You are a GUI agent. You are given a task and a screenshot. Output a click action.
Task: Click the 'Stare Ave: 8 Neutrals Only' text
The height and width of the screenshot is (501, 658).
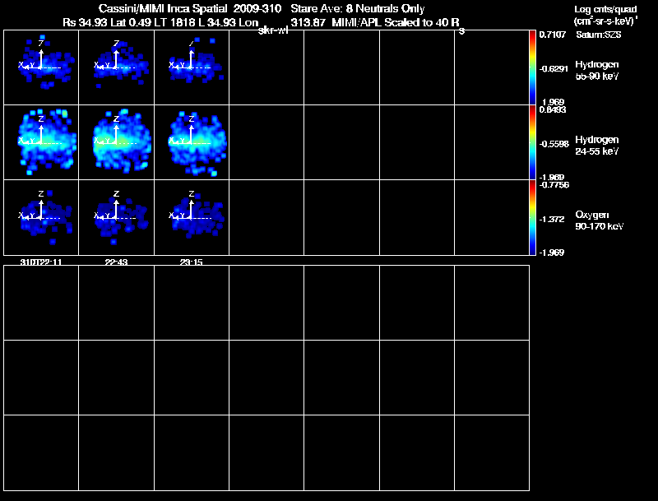tap(358, 8)
